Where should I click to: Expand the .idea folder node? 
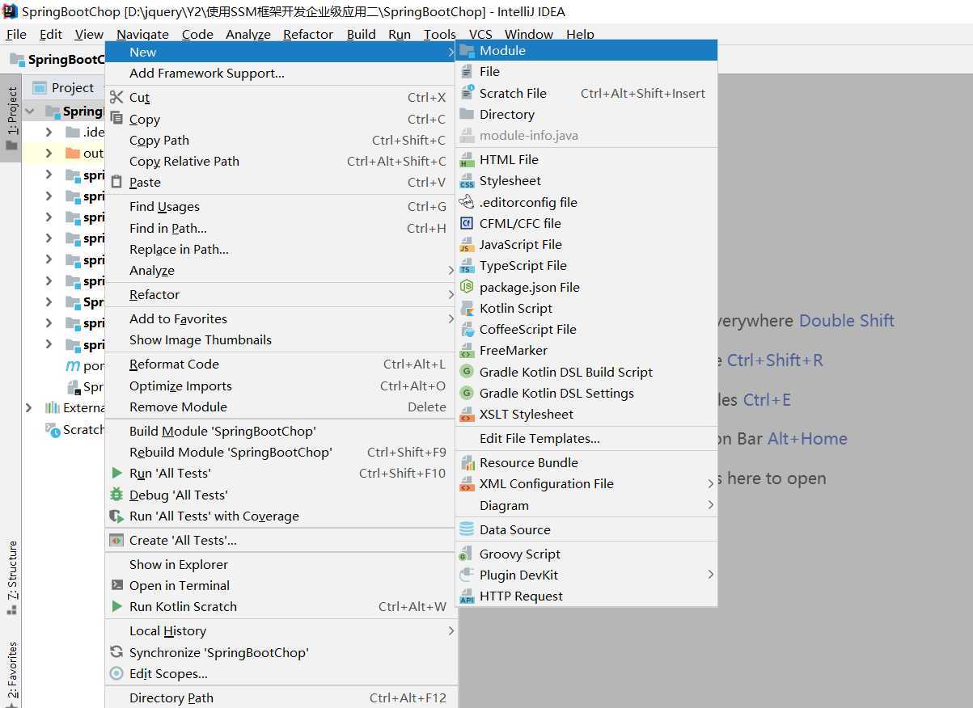(x=49, y=132)
